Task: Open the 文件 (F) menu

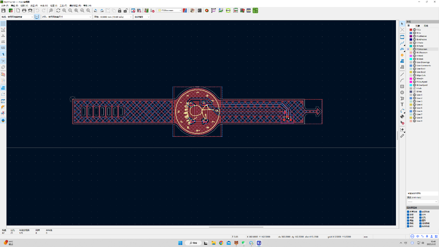Action: click(5, 6)
